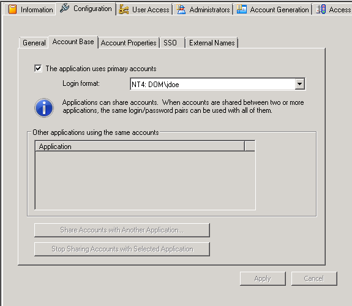Click the 'Applications can share accounts' info text
Viewport: 352px width, 306px height.
(183, 106)
